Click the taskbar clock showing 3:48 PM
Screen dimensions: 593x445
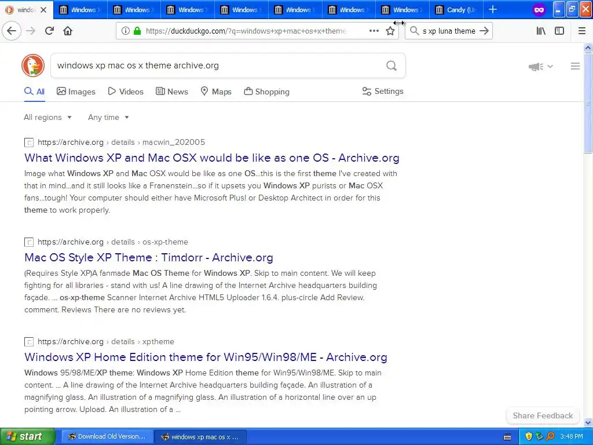pyautogui.click(x=571, y=437)
